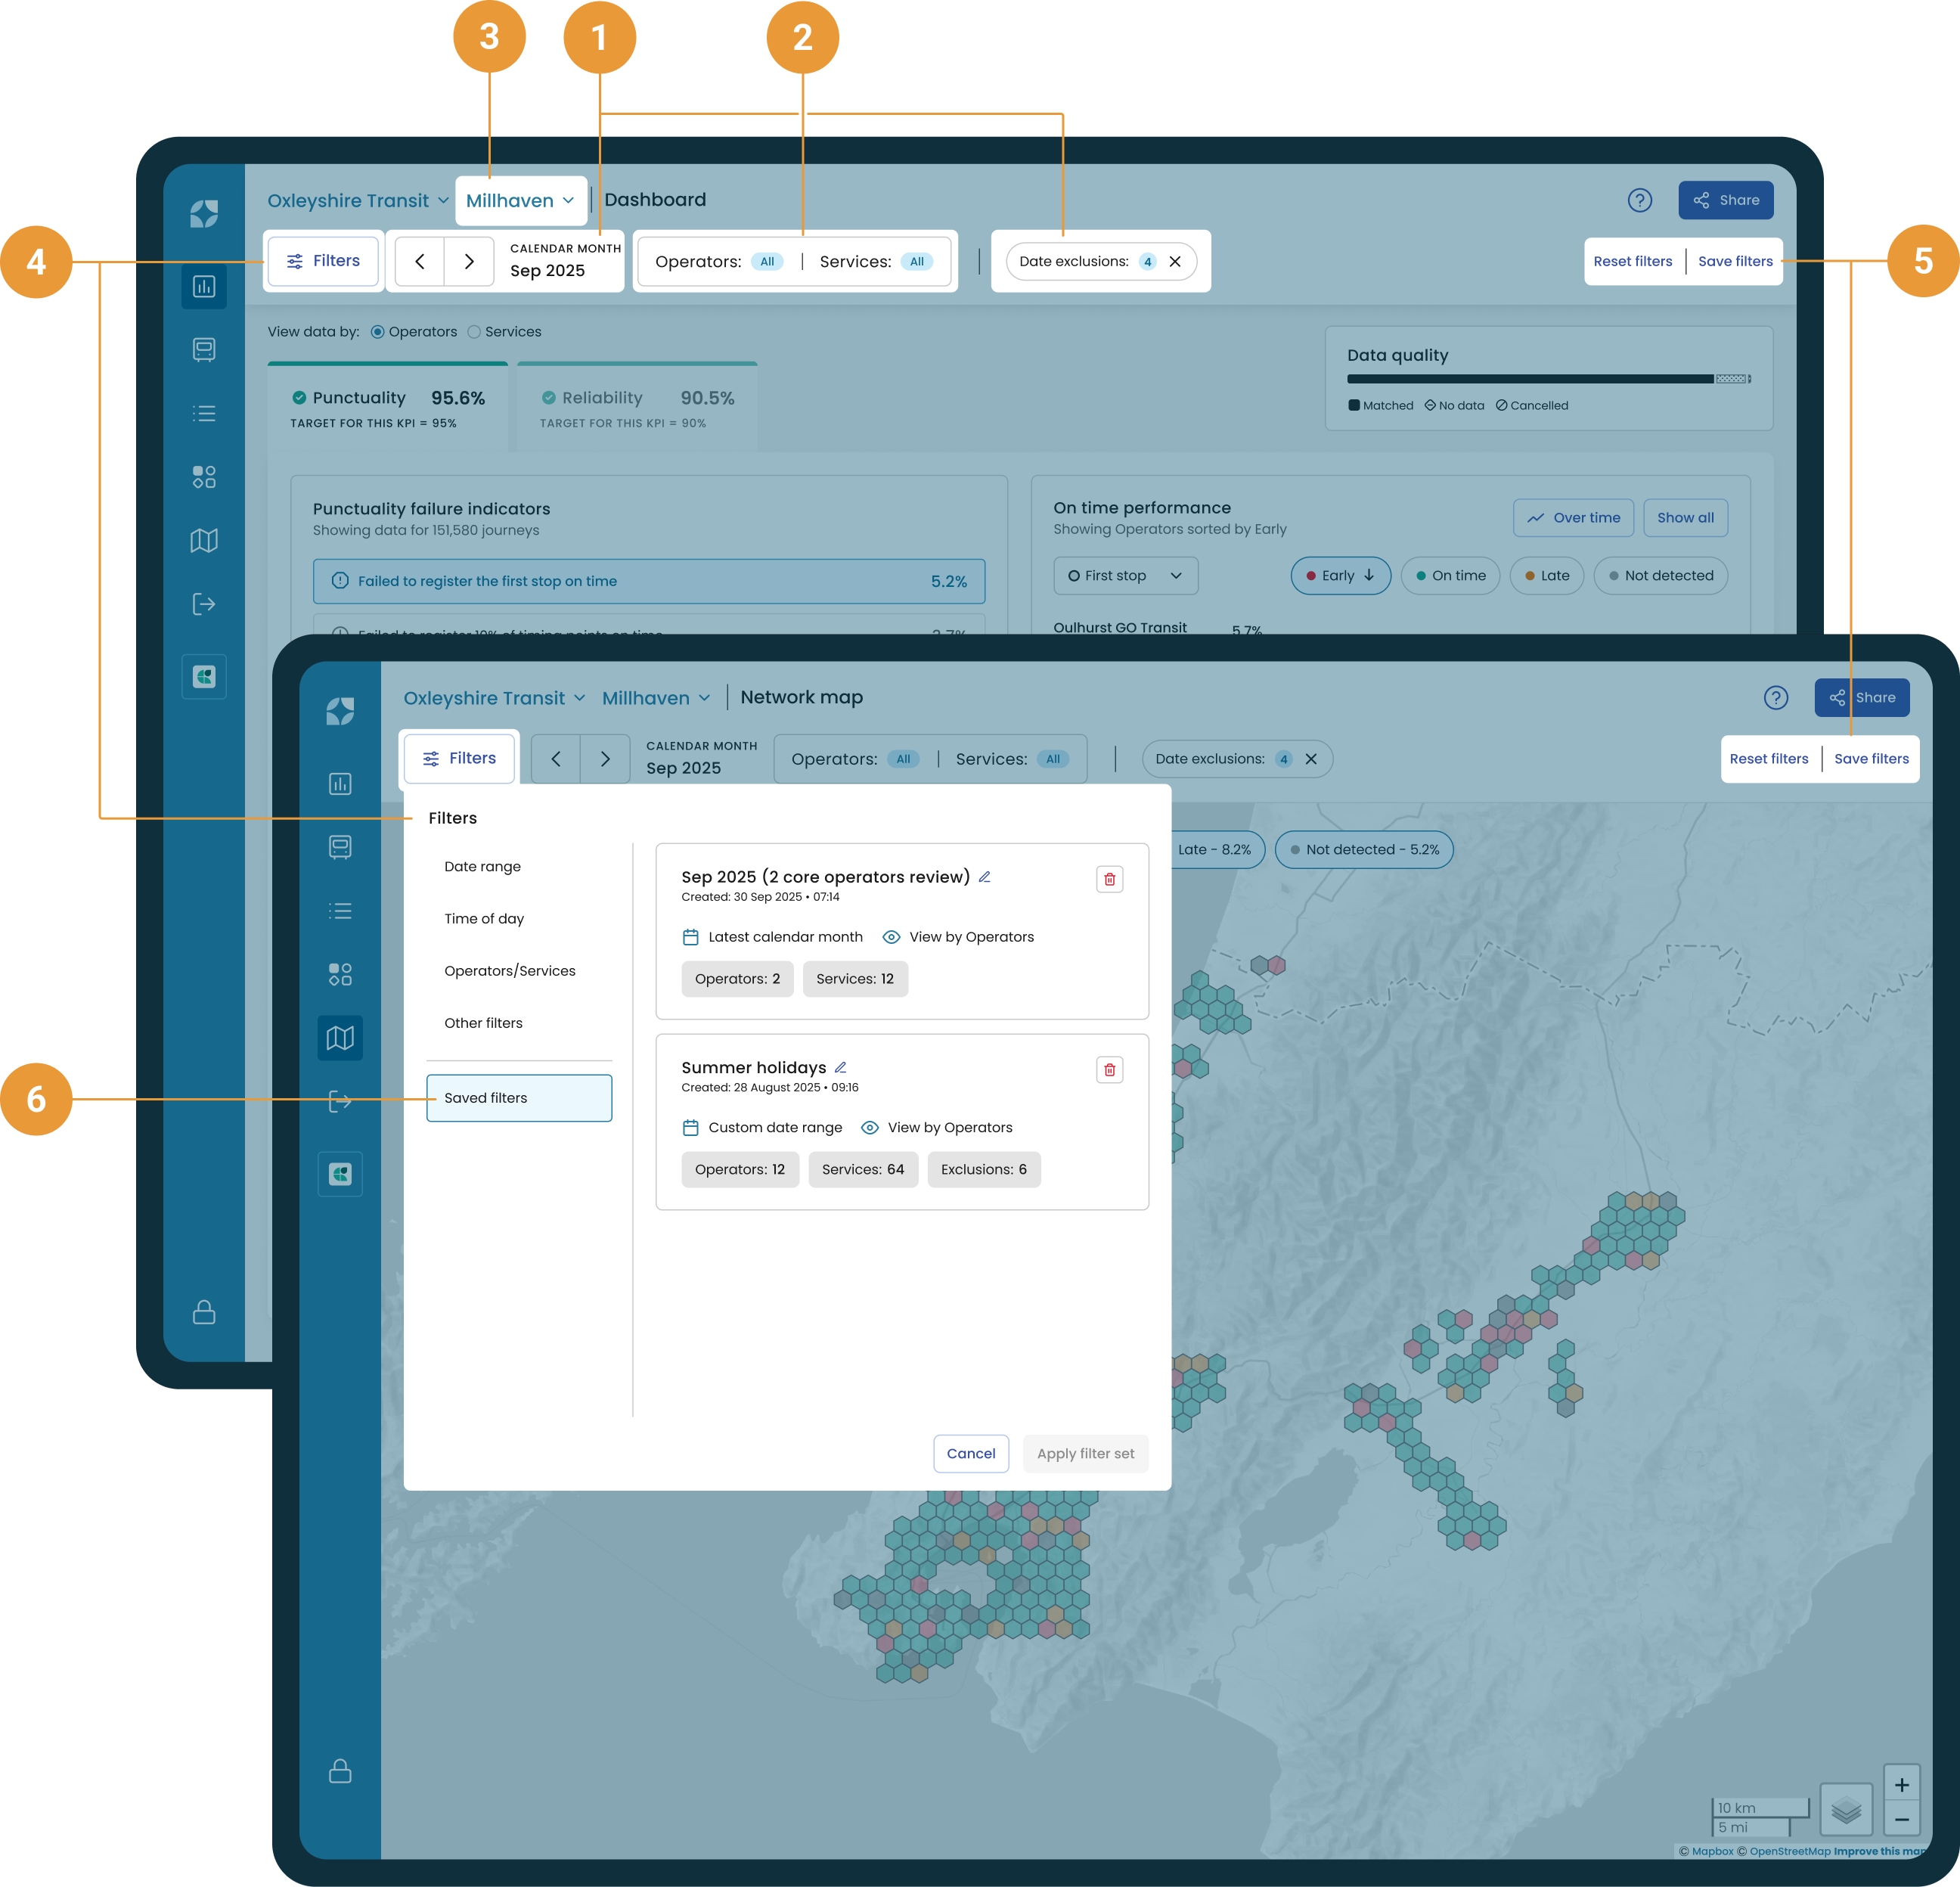Open the help icon beside Share
This screenshot has width=1960, height=1887.
click(1775, 698)
